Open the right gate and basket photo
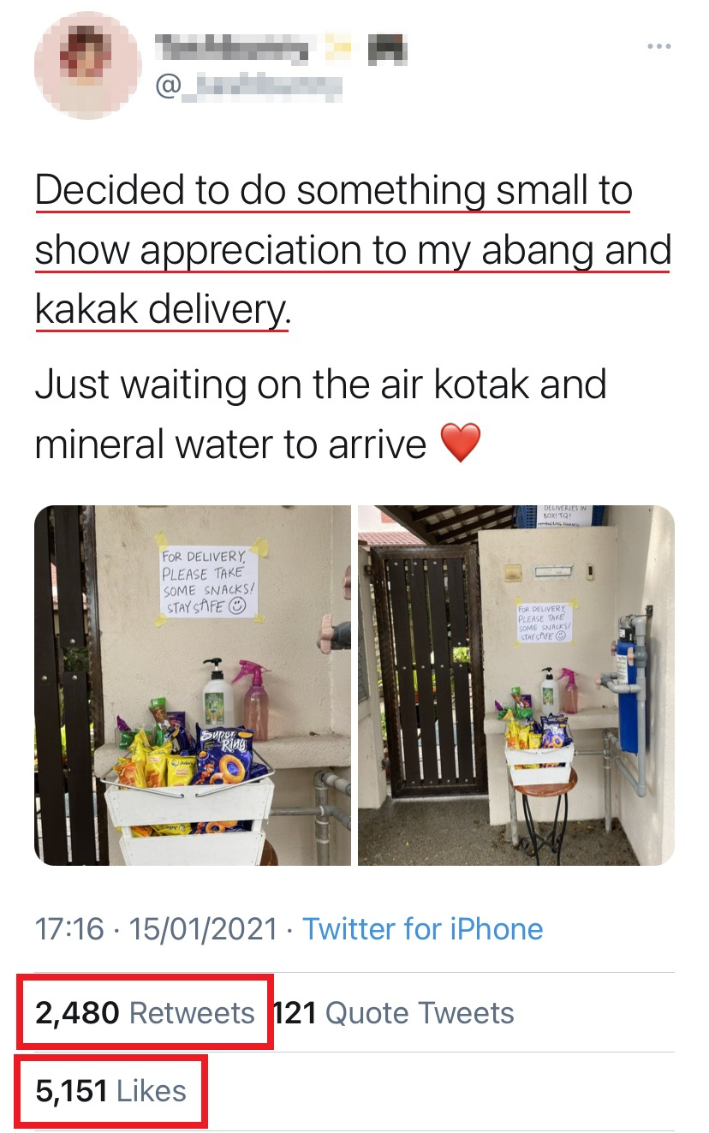709x1133 pixels. [516, 685]
